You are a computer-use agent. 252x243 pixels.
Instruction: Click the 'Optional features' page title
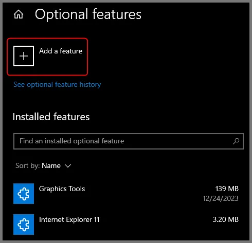pos(88,14)
